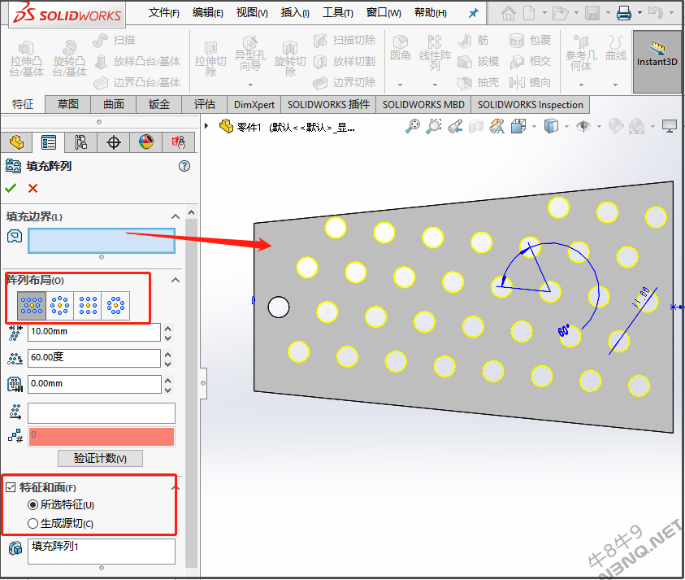Open the PropertyManager tab icon
Screen dimensions: 685x580
pyautogui.click(x=49, y=142)
